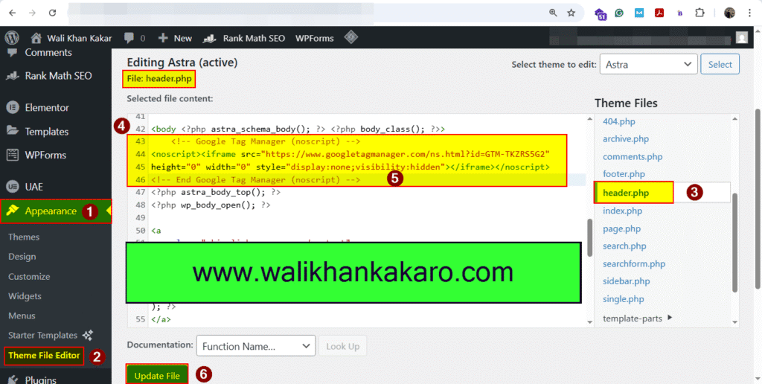Open WPForms in admin bar
Viewport: 762px width, 384px height.
(x=315, y=38)
